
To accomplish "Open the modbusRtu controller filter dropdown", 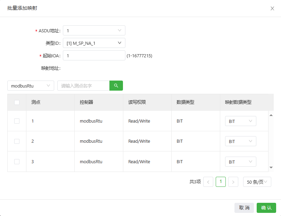I will [31, 85].
